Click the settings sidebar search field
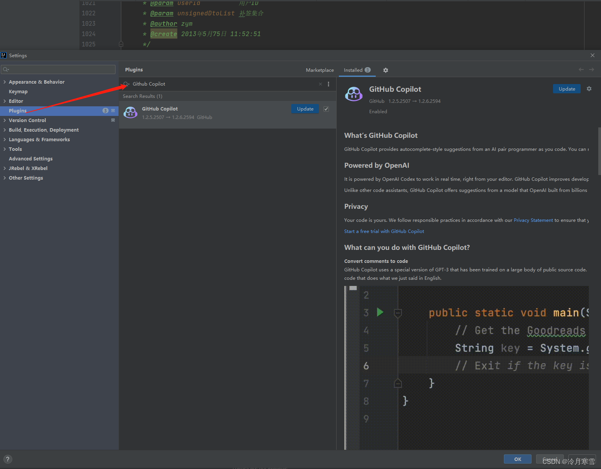Viewport: 601px width, 469px height. tap(58, 69)
